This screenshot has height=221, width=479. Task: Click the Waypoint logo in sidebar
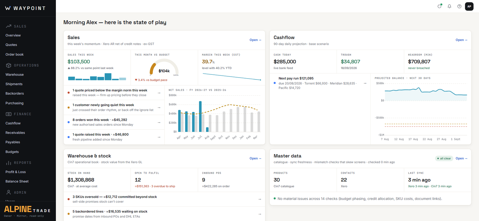pyautogui.click(x=26, y=8)
